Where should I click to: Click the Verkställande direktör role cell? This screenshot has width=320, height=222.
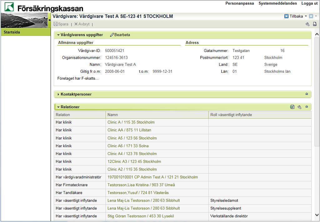click(260, 216)
